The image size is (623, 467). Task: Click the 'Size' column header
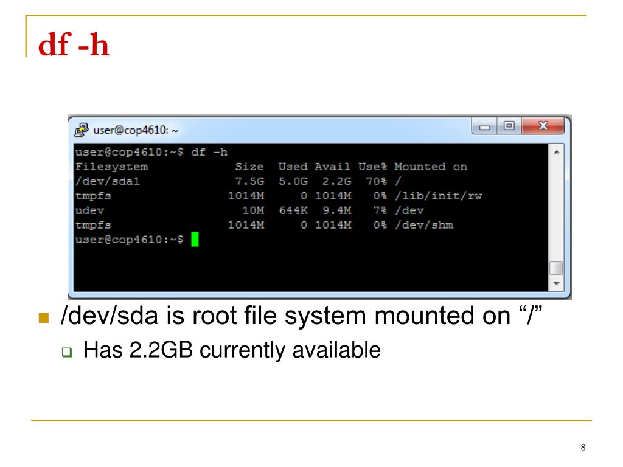[249, 167]
